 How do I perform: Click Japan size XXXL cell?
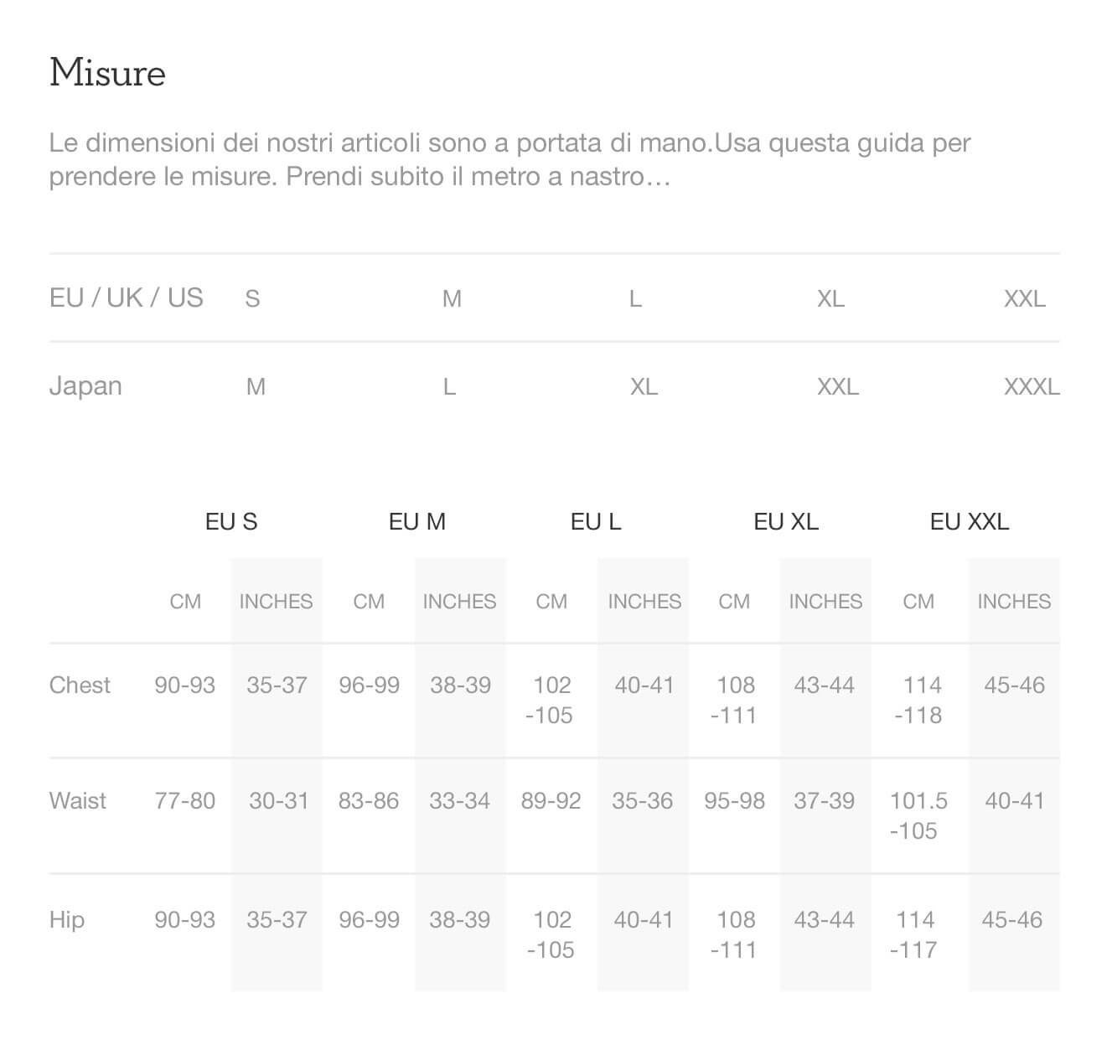[1032, 387]
